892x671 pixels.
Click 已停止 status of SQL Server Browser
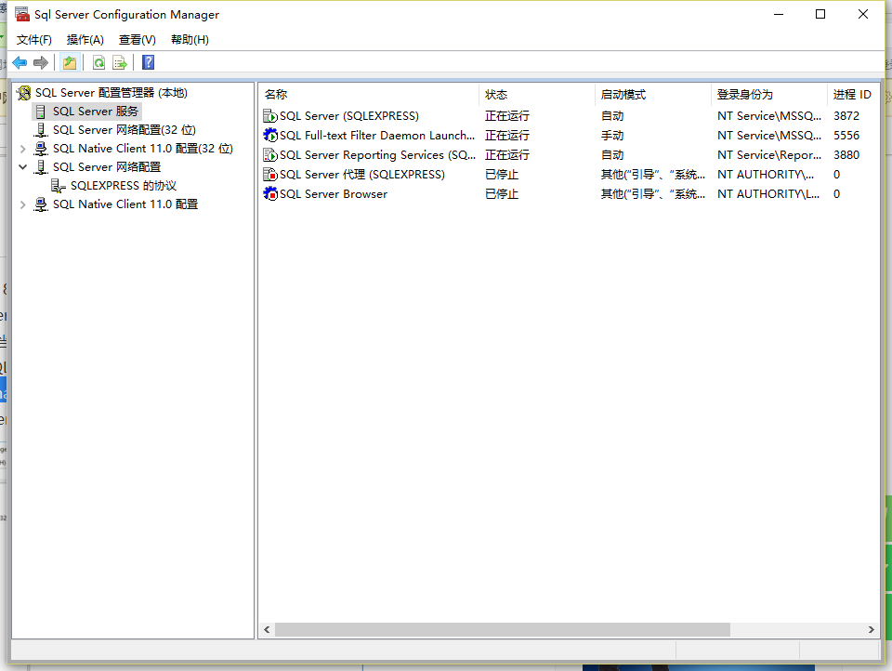[x=501, y=193]
